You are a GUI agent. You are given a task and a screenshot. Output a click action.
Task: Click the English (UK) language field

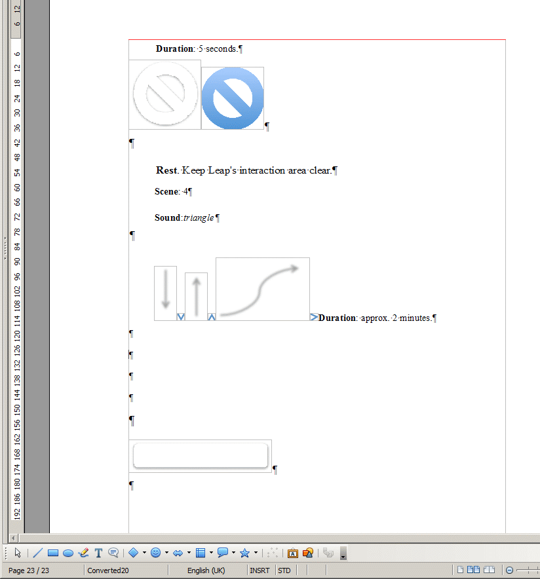(x=206, y=570)
